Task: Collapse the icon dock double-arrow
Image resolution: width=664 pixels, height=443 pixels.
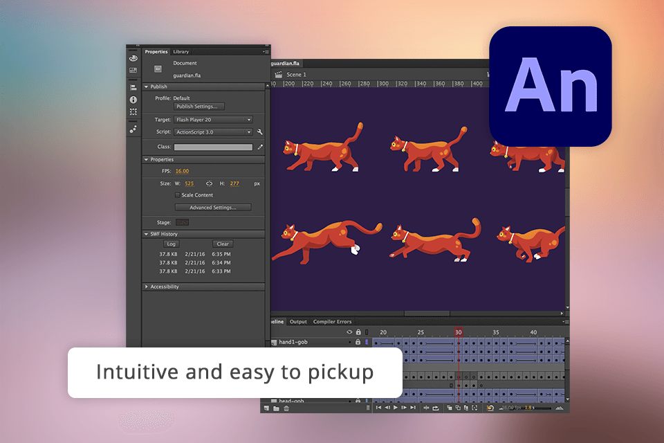Action: click(138, 46)
